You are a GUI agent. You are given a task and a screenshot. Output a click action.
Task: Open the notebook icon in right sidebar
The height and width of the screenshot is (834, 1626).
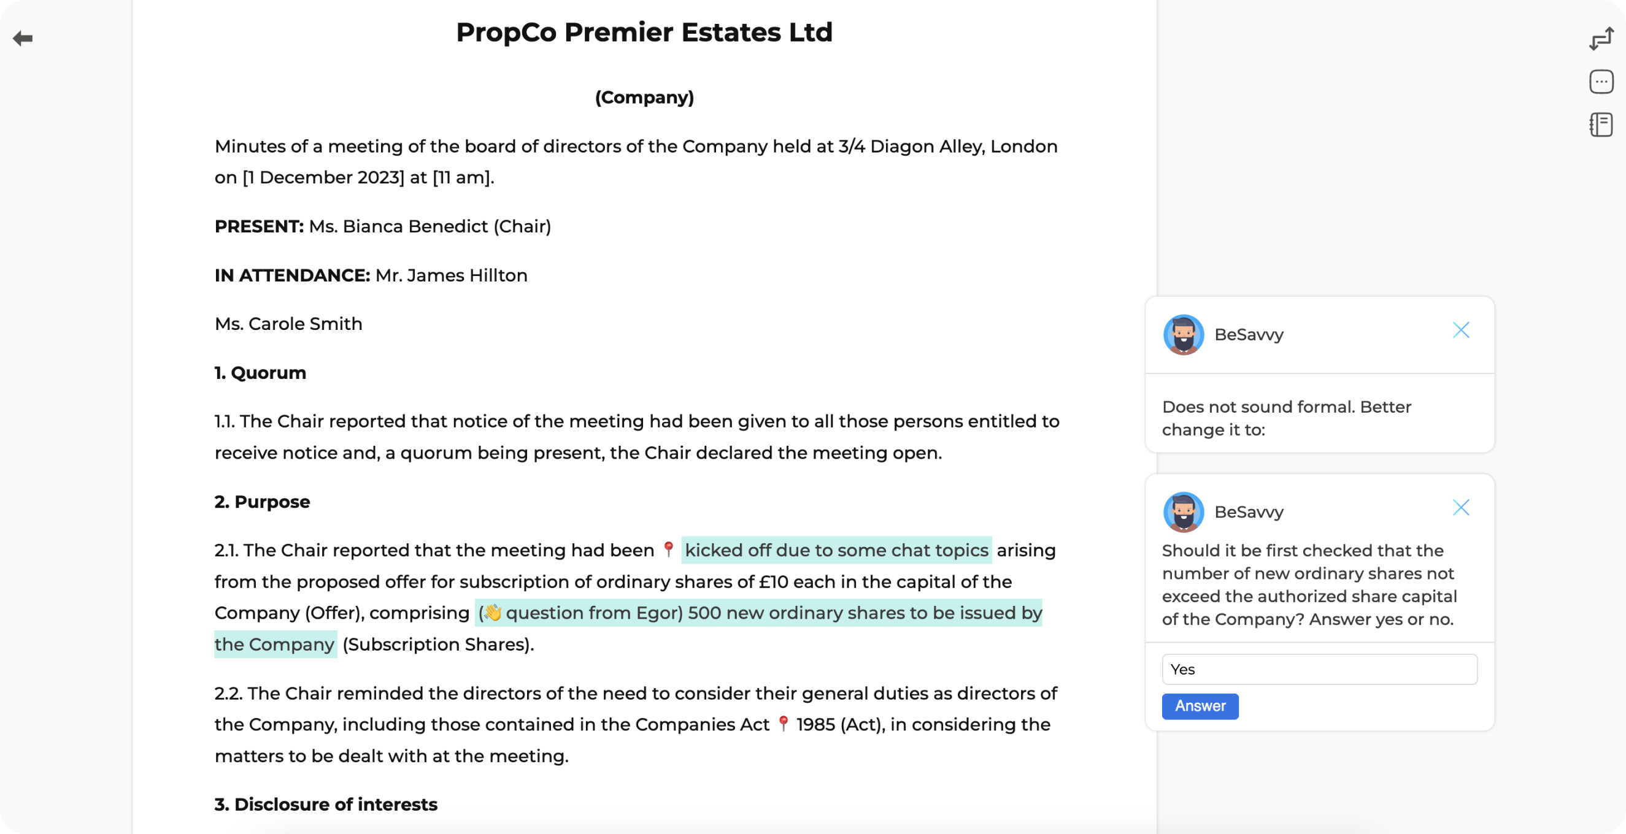(x=1601, y=125)
